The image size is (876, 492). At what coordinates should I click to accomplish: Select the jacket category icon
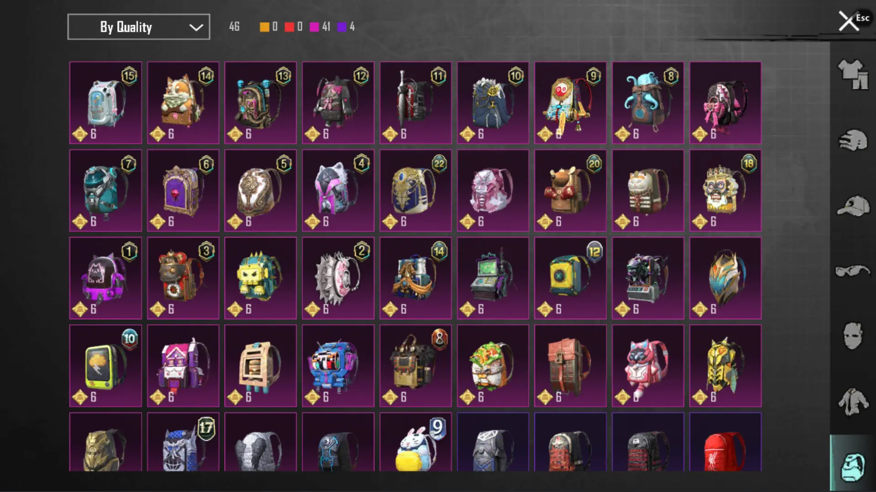click(853, 402)
